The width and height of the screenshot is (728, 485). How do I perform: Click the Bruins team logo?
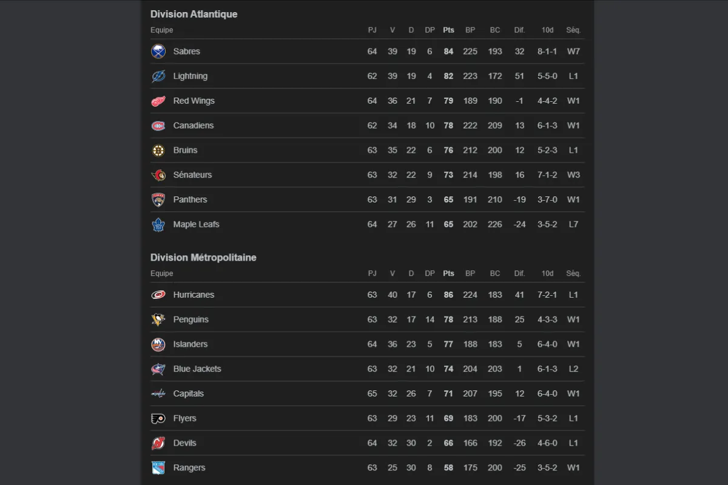(158, 150)
